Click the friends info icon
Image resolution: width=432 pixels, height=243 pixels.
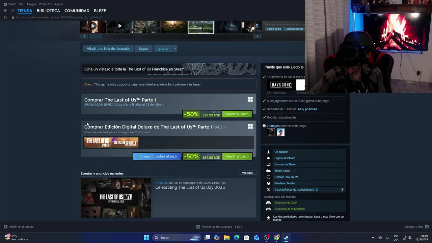tap(264, 126)
